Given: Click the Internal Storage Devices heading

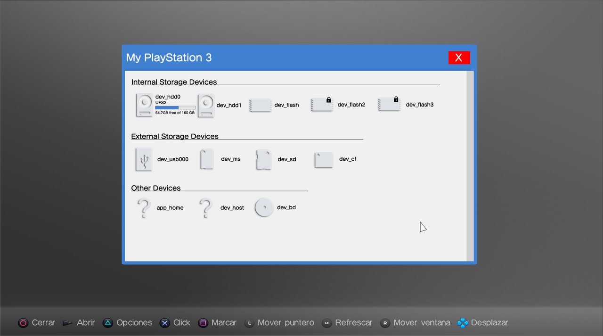Looking at the screenshot, I should click(x=174, y=82).
